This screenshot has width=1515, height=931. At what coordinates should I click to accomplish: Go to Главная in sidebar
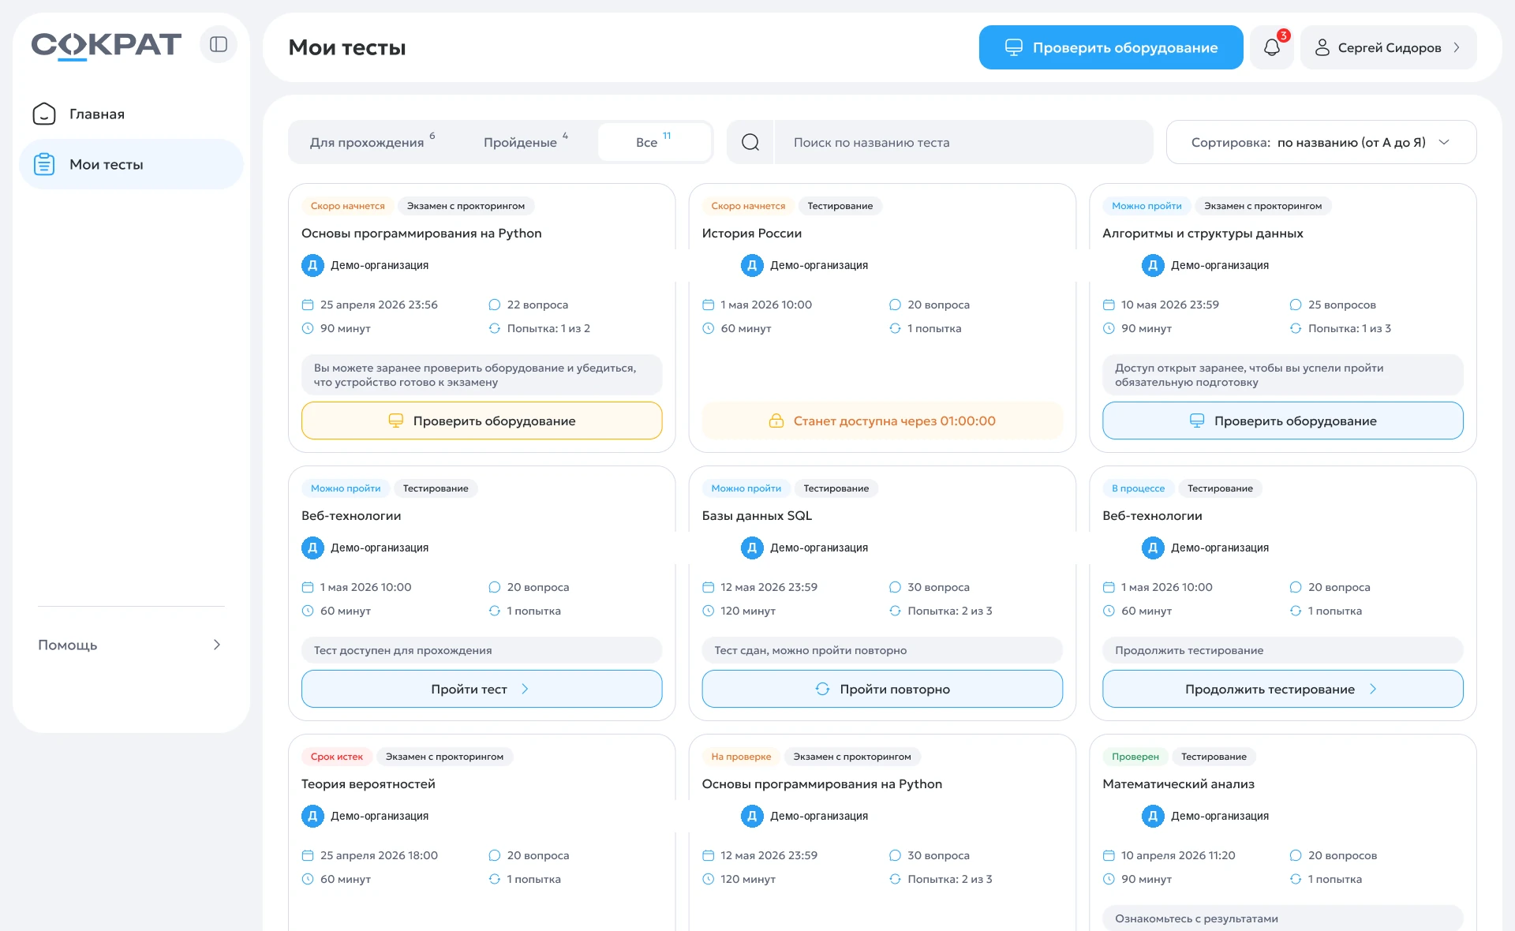point(131,114)
